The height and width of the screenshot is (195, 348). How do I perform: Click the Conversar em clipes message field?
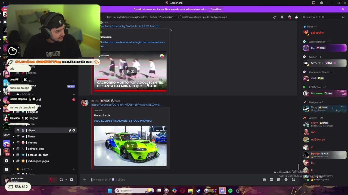pyautogui.click(x=174, y=180)
